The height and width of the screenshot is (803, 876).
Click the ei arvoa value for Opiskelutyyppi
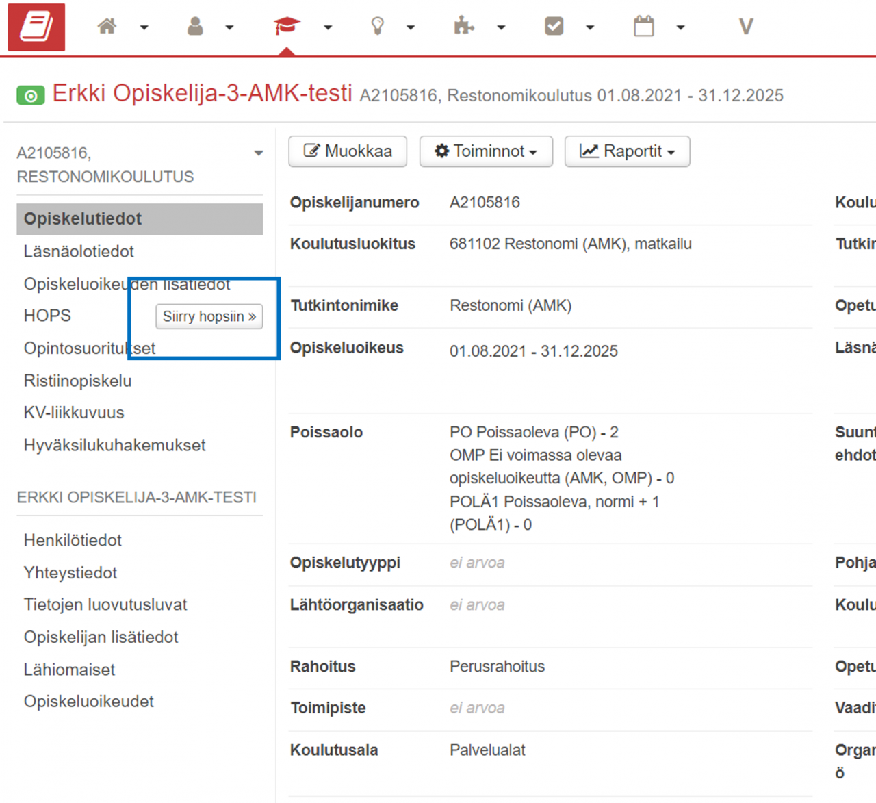(x=477, y=563)
